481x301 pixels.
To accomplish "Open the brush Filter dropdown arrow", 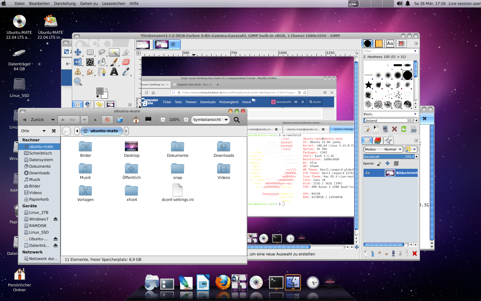I will (415, 51).
